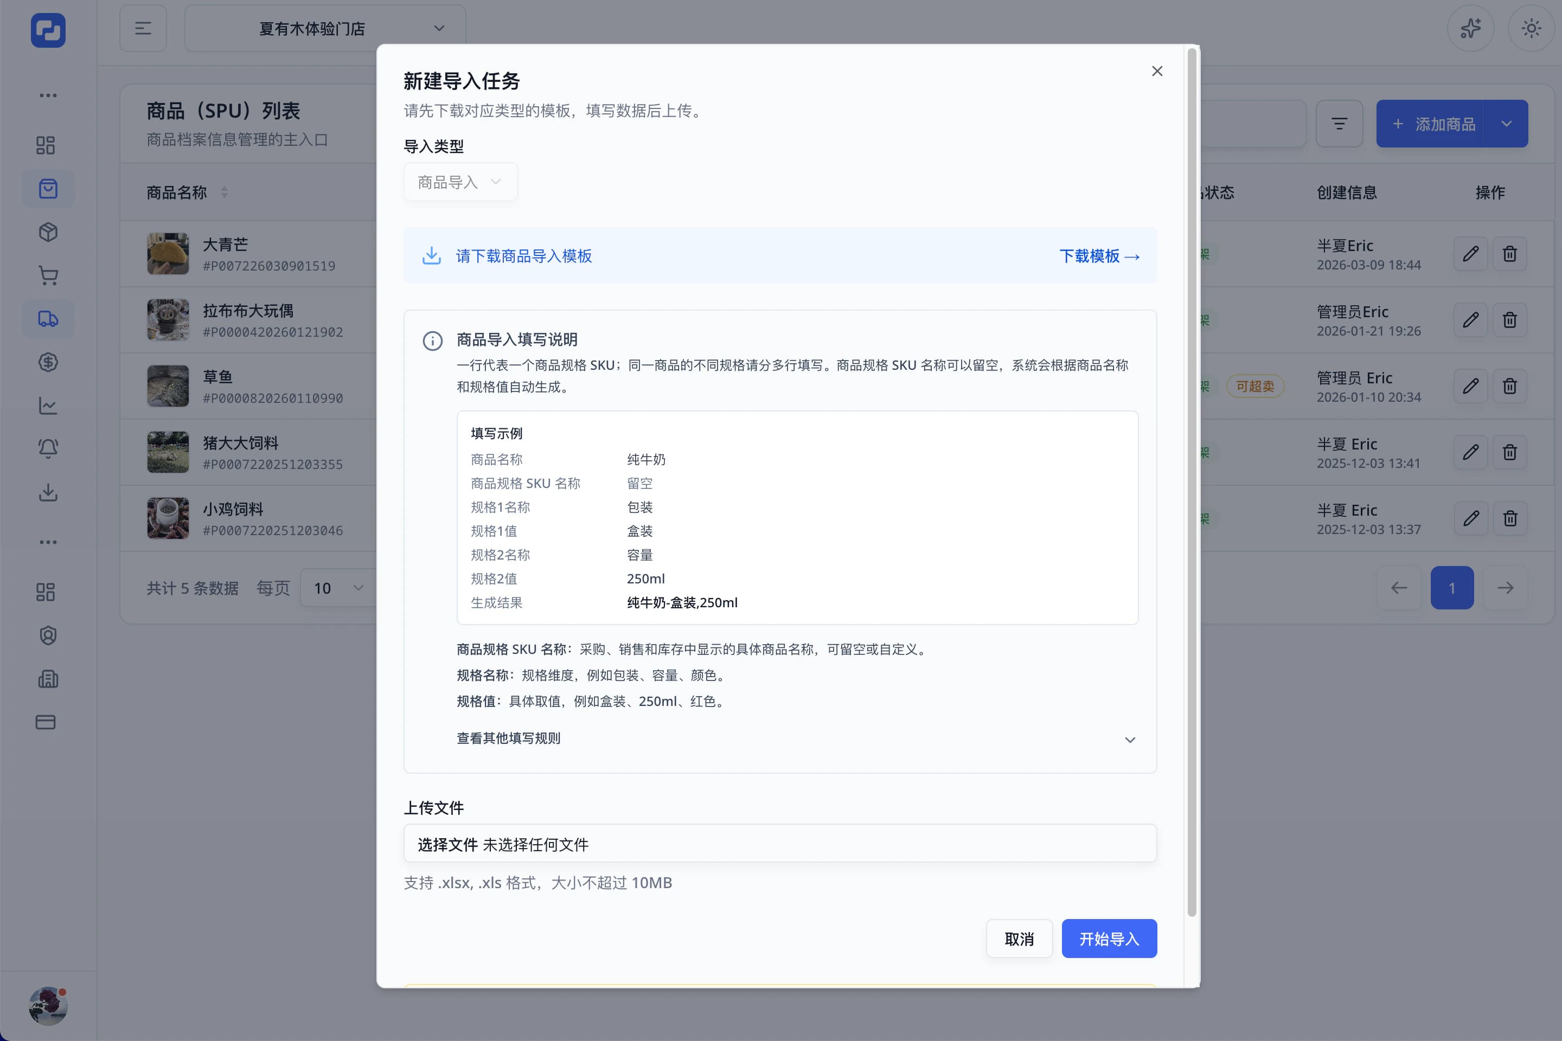This screenshot has height=1041, width=1562.
Task: Open the 每页 10 page size dropdown
Action: click(x=338, y=588)
